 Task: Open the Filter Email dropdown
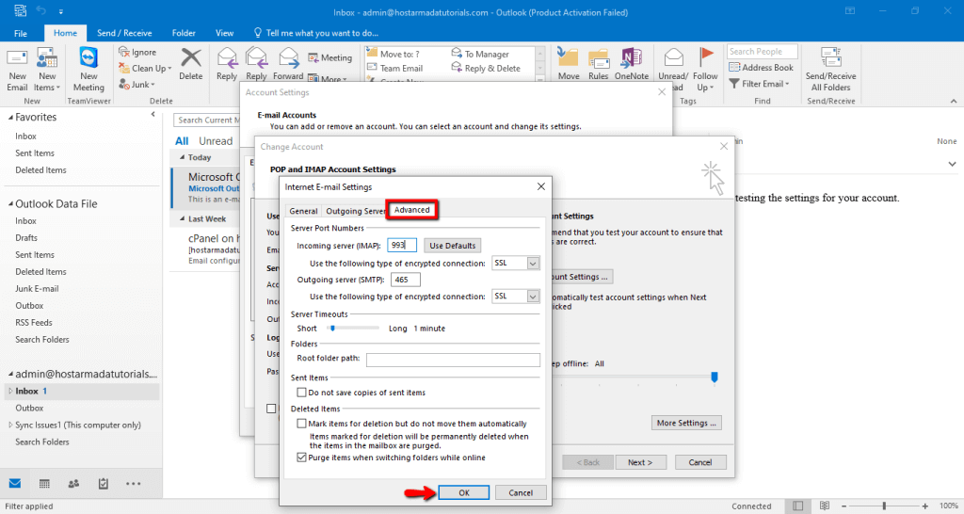pos(760,84)
